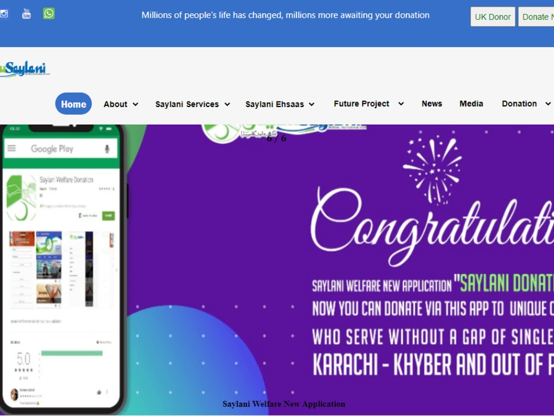Open the Instagram icon in the top bar

click(4, 14)
